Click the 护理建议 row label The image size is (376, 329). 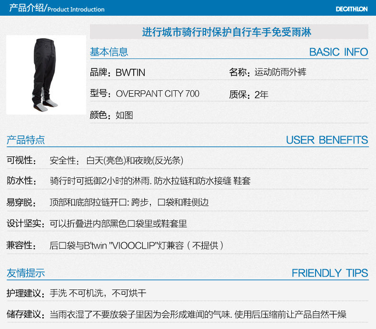pyautogui.click(x=26, y=293)
